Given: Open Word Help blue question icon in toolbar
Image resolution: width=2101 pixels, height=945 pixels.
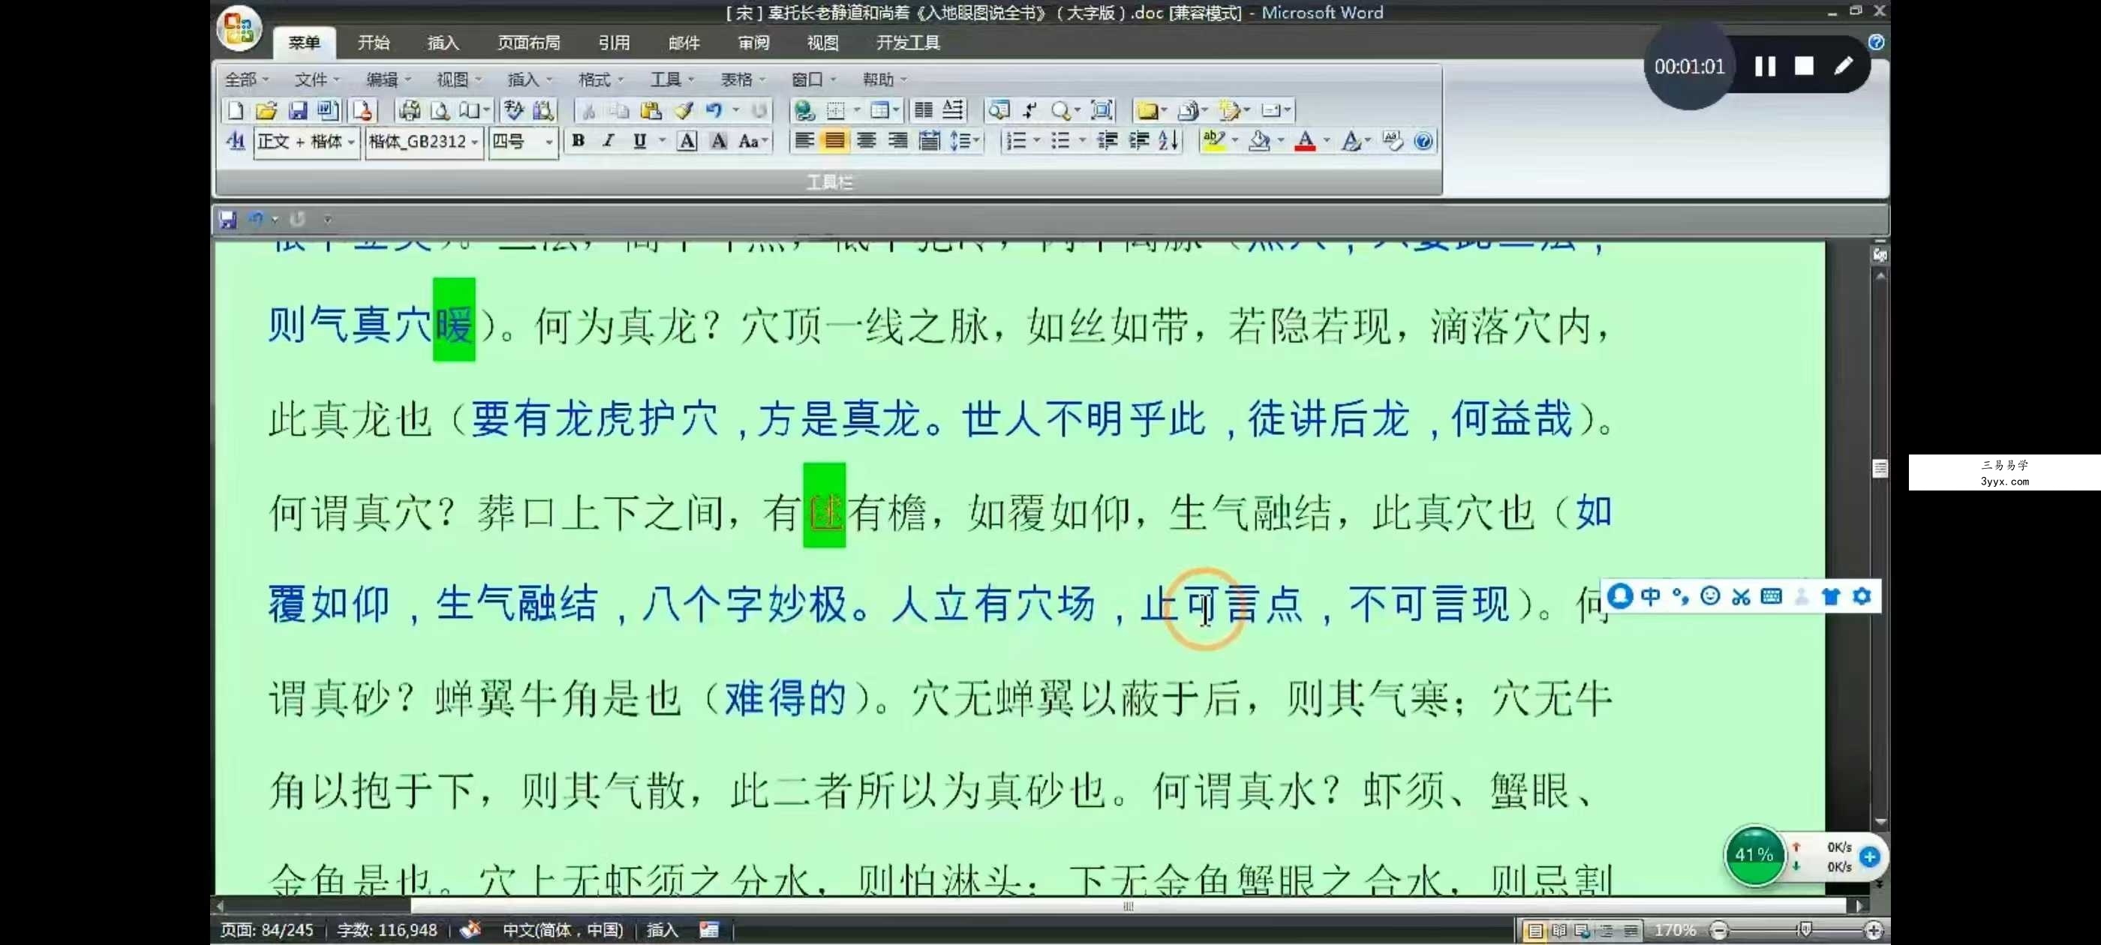Looking at the screenshot, I should pyautogui.click(x=1423, y=141).
